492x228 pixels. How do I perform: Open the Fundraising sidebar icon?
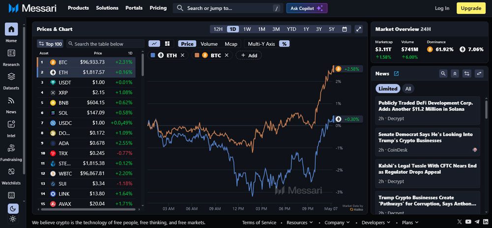[x=11, y=148]
